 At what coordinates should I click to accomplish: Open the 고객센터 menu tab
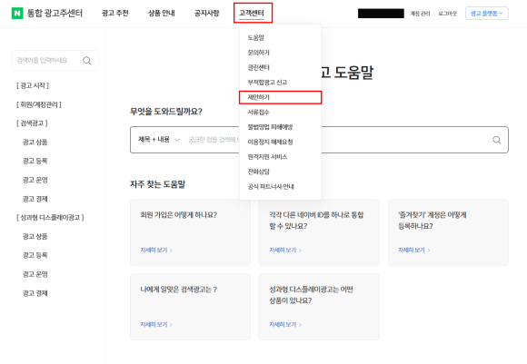pos(252,13)
